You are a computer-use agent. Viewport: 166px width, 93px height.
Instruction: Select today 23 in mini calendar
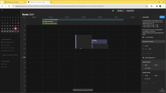[x=15, y=28]
